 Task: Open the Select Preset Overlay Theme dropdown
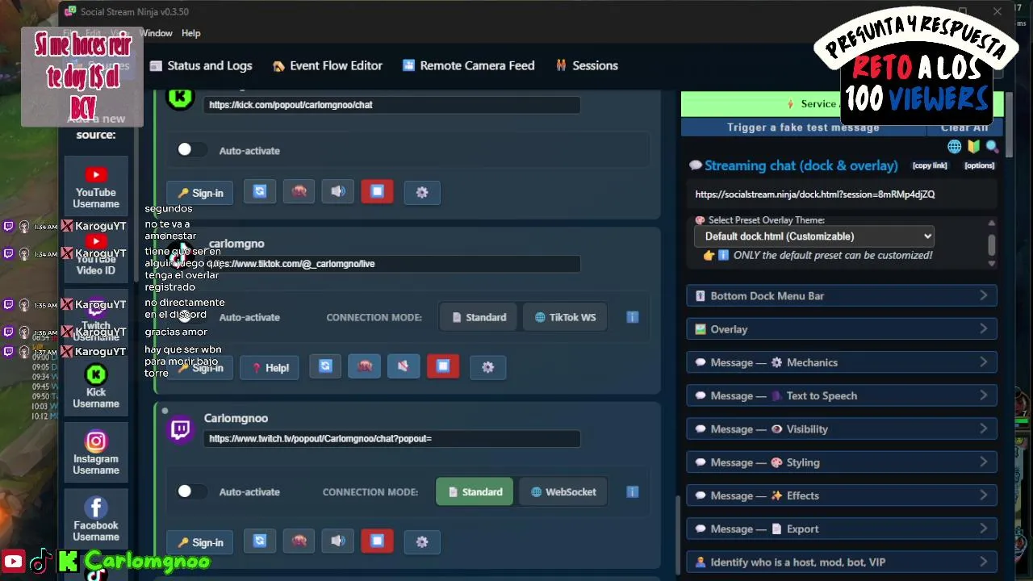(x=813, y=236)
